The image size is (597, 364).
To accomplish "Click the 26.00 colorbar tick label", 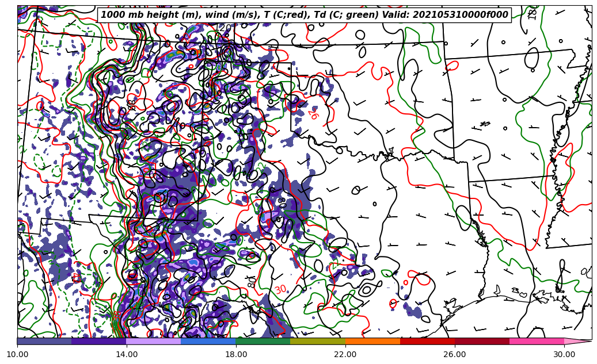I will click(x=455, y=354).
